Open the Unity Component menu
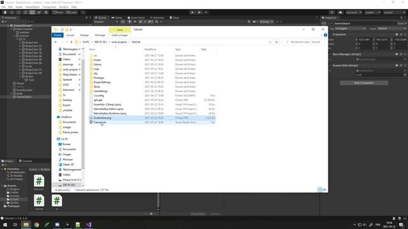The height and width of the screenshot is (229, 408). (49, 7)
